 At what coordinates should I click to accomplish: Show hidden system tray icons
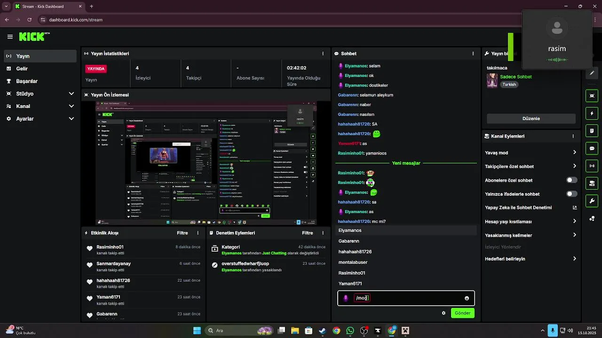click(542, 330)
